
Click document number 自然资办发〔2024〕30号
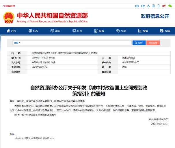point(44,62)
